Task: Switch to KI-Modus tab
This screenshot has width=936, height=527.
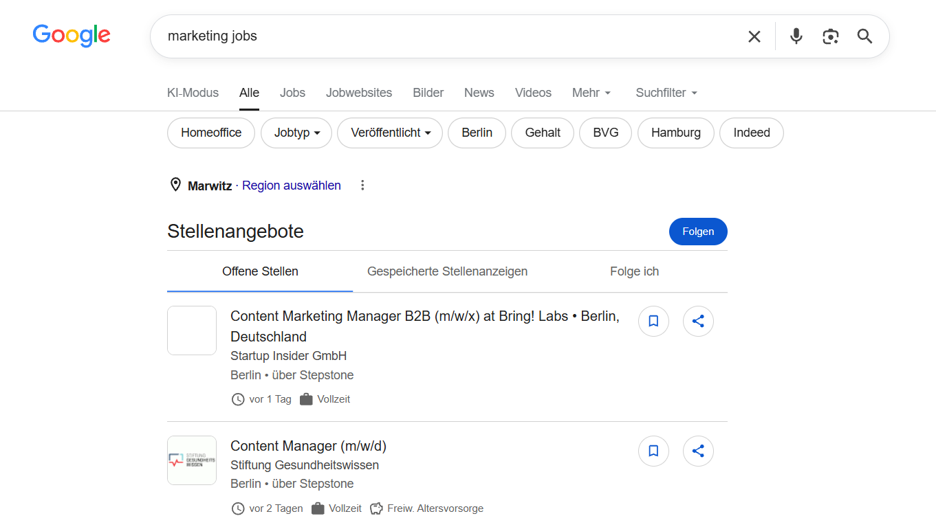Action: click(193, 93)
